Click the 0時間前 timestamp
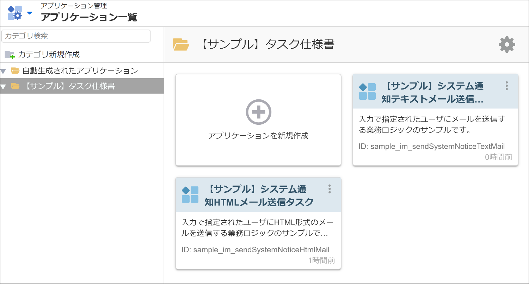This screenshot has width=529, height=284. coord(499,157)
